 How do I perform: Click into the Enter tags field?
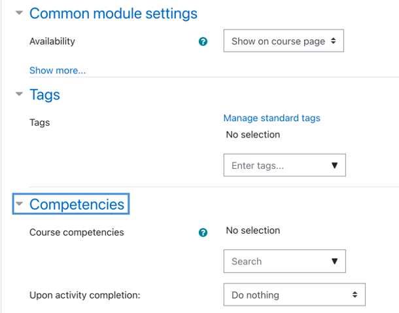pyautogui.click(x=276, y=165)
